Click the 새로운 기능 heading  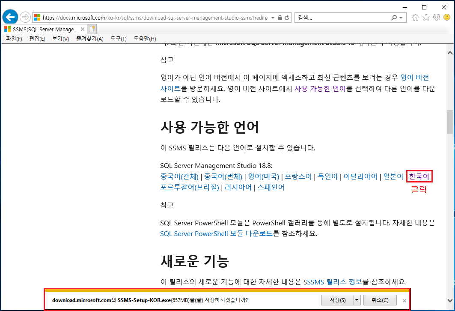click(195, 261)
